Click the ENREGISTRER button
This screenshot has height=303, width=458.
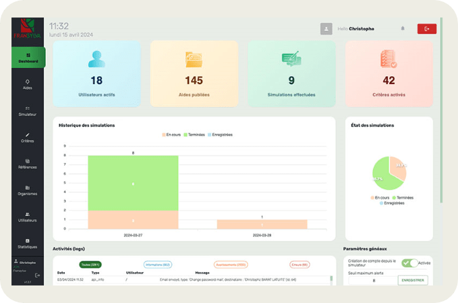point(413,280)
